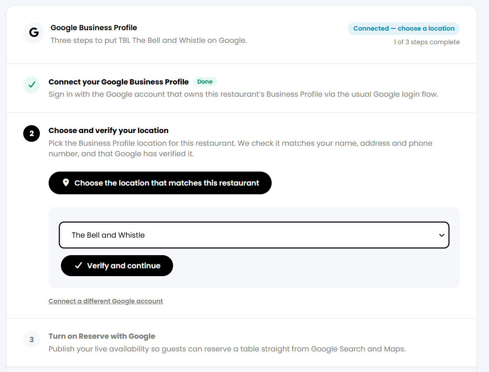Click 'Choose and verify your location' step title

[109, 130]
